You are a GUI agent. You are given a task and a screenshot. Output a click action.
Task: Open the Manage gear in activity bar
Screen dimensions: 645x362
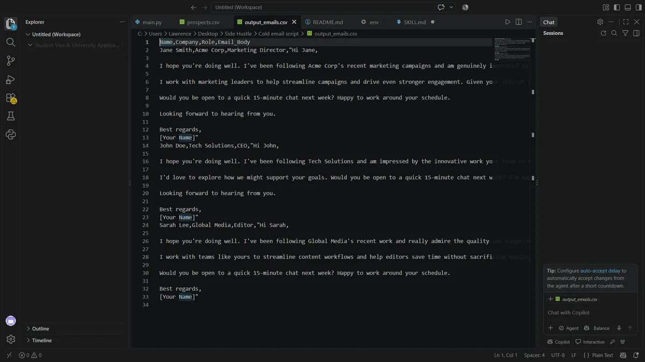[x=10, y=339]
